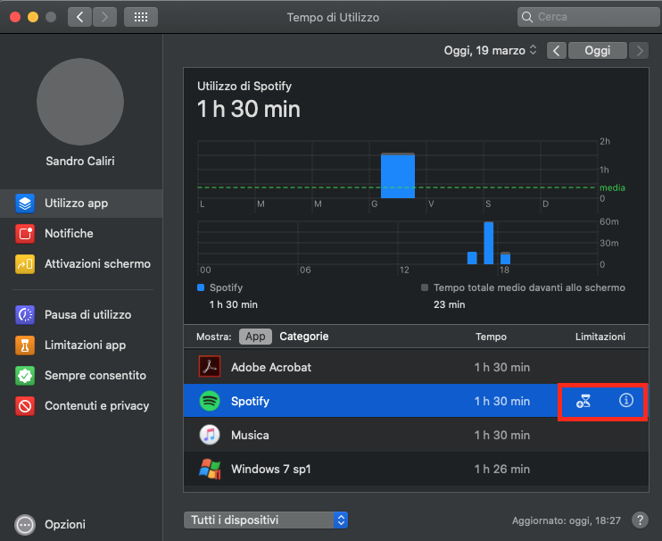Go forward with the toolbar forward arrow

104,17
